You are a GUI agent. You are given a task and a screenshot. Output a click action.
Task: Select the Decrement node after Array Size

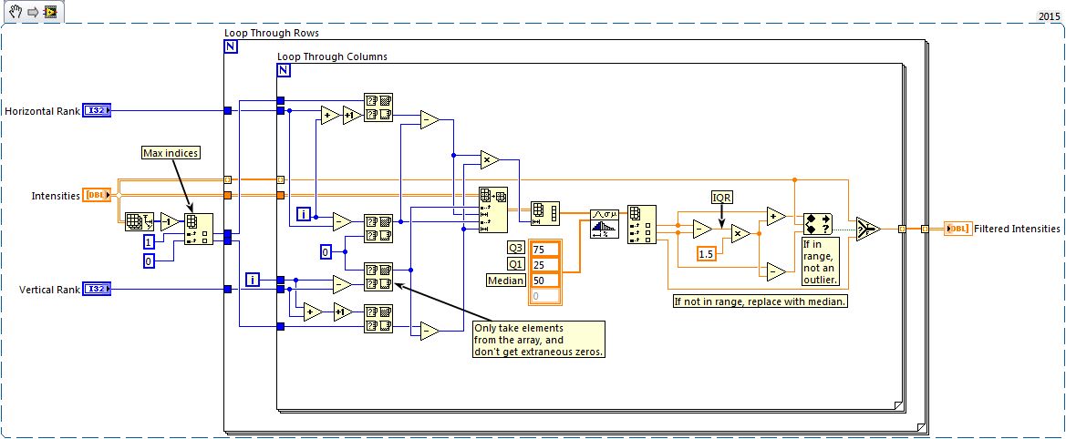[170, 221]
